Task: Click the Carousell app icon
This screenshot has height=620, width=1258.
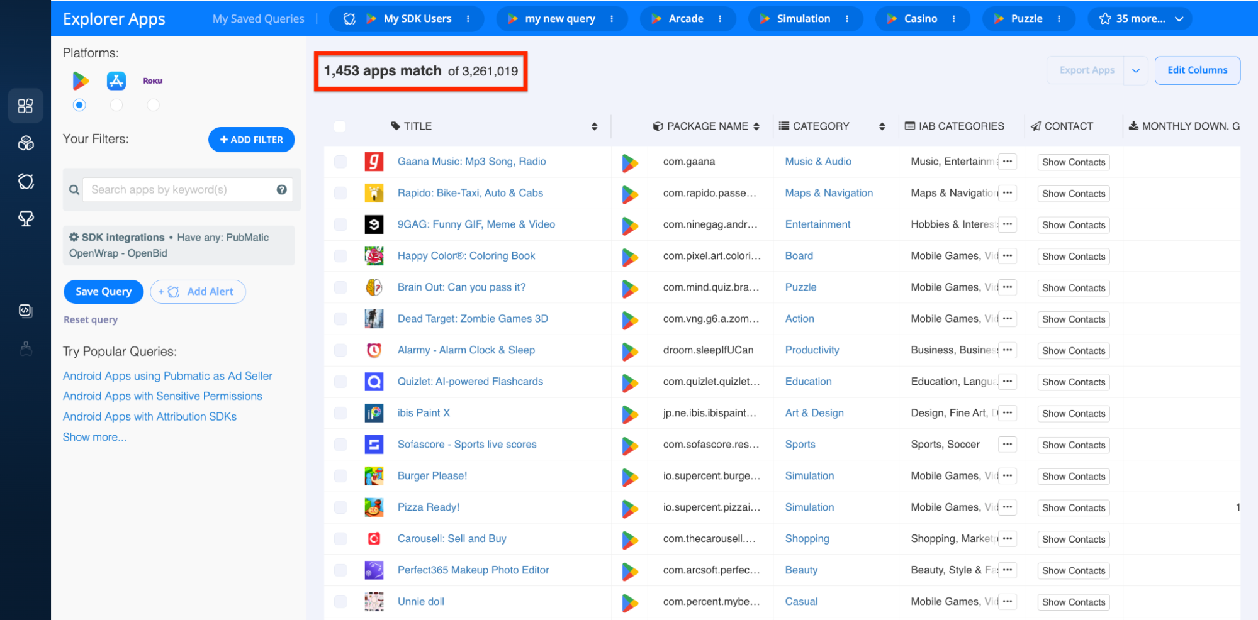Action: click(x=374, y=539)
